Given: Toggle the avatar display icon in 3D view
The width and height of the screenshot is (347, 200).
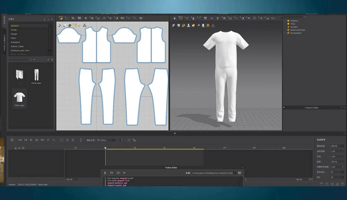Looking at the screenshot, I should (x=188, y=26).
